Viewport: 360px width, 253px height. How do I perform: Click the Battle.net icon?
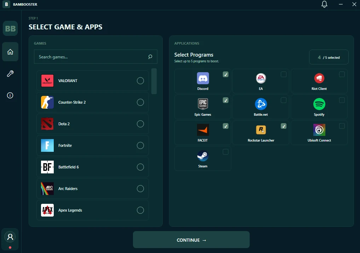pyautogui.click(x=261, y=104)
